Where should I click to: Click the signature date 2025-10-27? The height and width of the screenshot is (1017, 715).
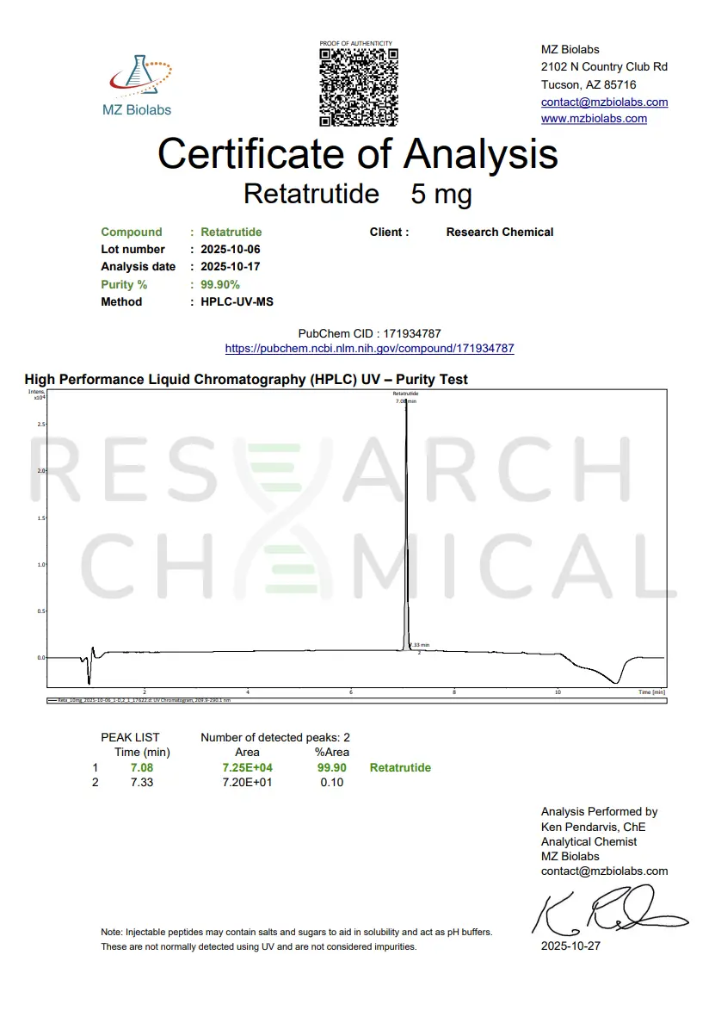pyautogui.click(x=571, y=946)
